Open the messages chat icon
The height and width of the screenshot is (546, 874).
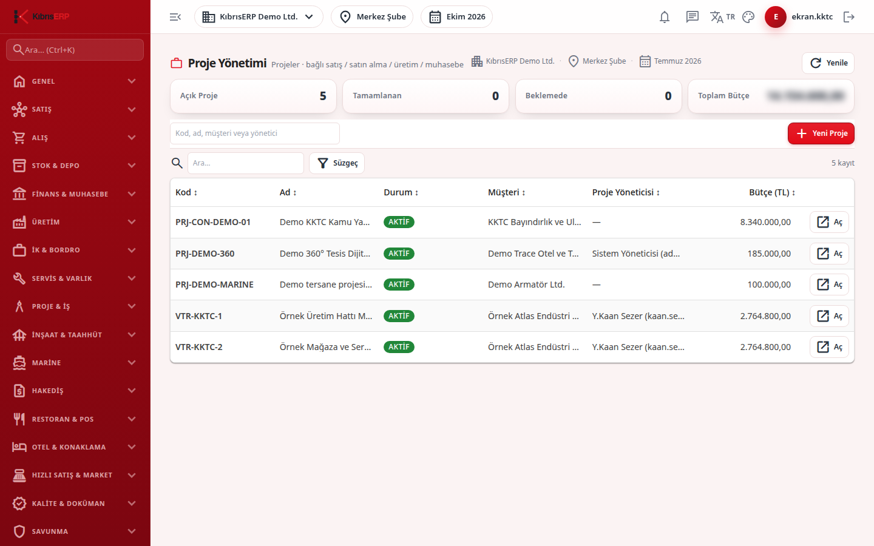[693, 17]
